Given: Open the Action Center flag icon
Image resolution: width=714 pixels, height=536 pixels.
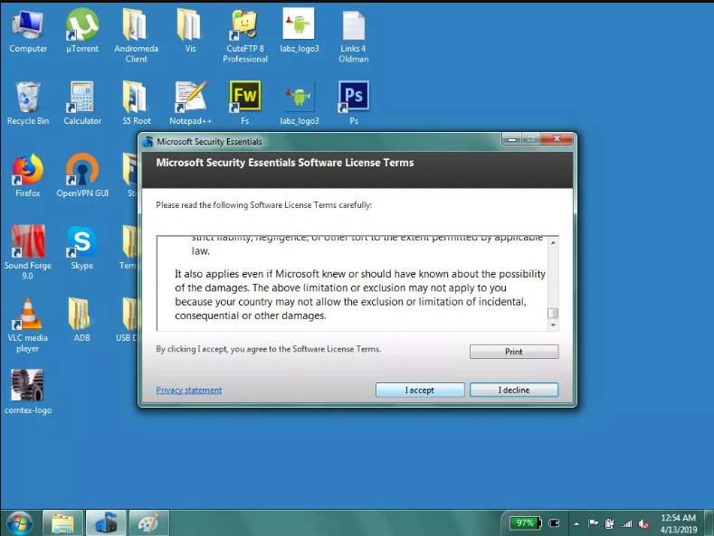Looking at the screenshot, I should pyautogui.click(x=593, y=523).
